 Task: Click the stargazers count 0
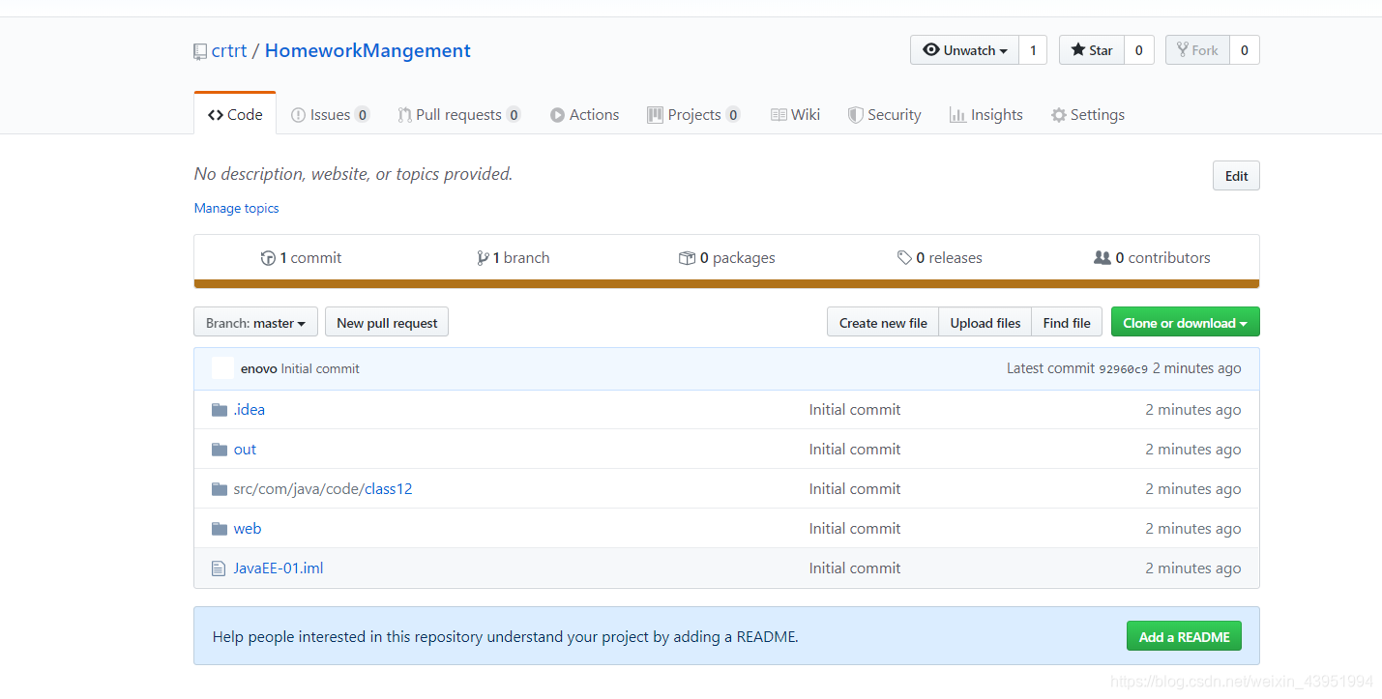(1139, 50)
